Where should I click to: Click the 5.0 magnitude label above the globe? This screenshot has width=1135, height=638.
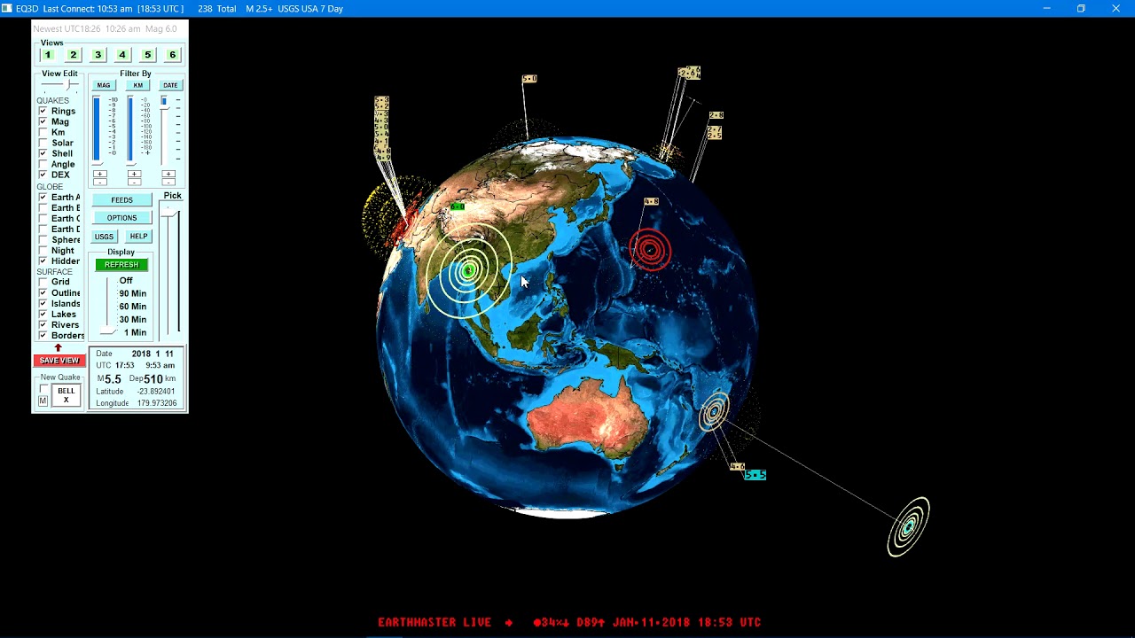pos(529,79)
